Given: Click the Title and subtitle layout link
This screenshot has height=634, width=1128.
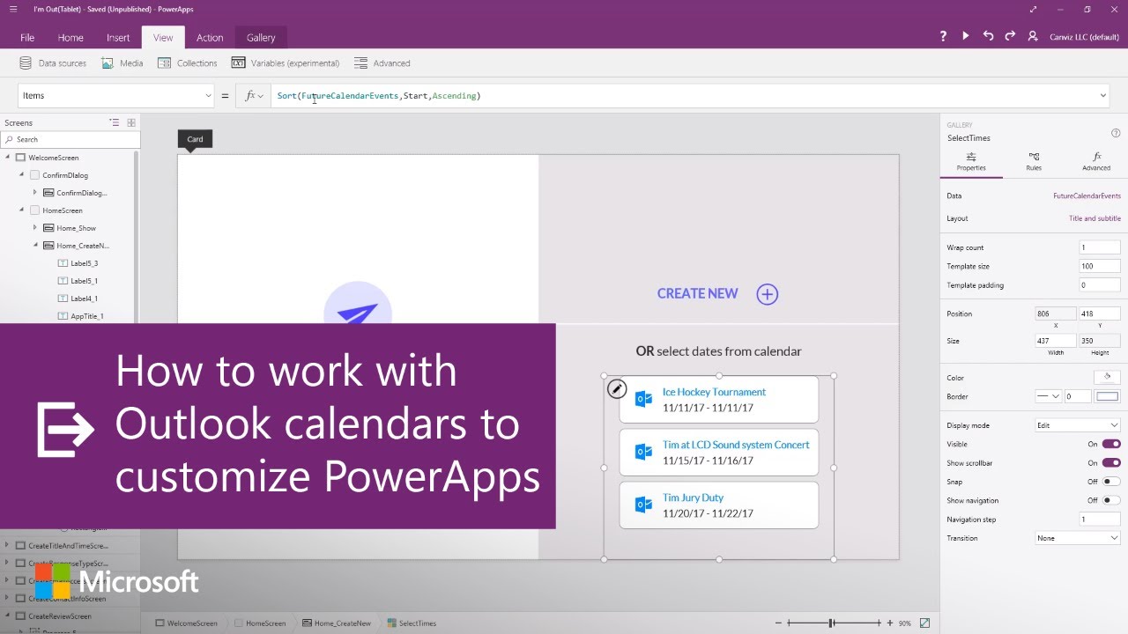Looking at the screenshot, I should [1095, 218].
